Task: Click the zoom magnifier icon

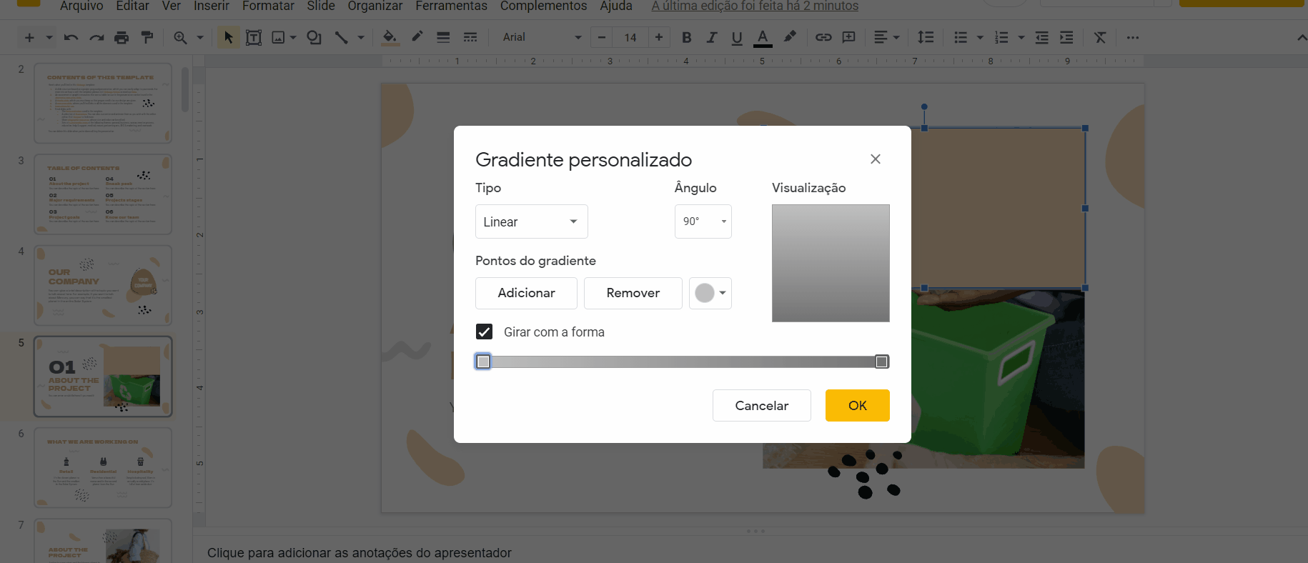Action: (180, 38)
